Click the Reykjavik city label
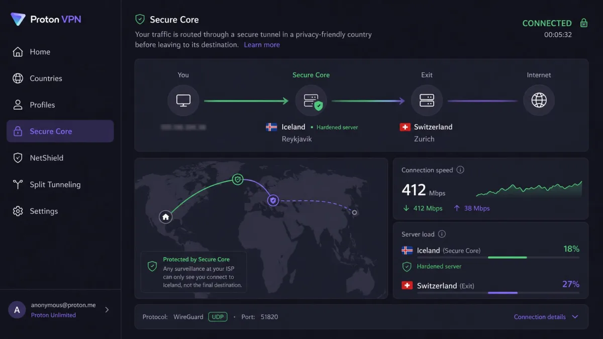The height and width of the screenshot is (339, 603). (297, 139)
